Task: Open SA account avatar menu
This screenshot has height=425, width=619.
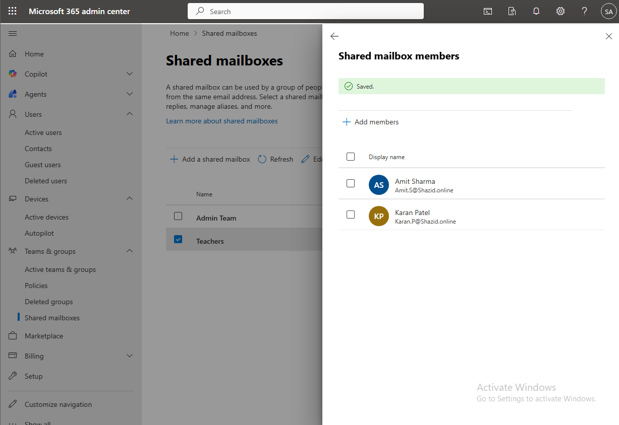Action: pyautogui.click(x=609, y=11)
